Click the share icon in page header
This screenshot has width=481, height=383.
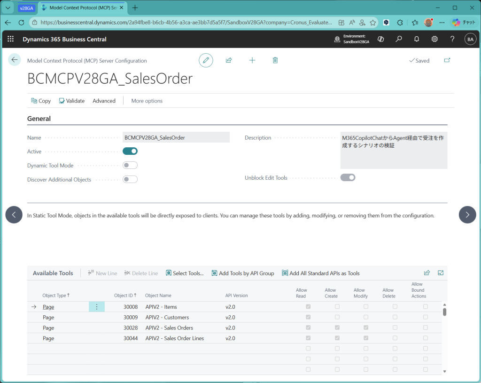coord(229,60)
